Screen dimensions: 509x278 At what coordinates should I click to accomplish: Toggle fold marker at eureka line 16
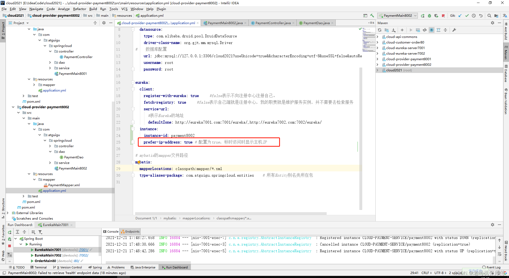point(133,82)
